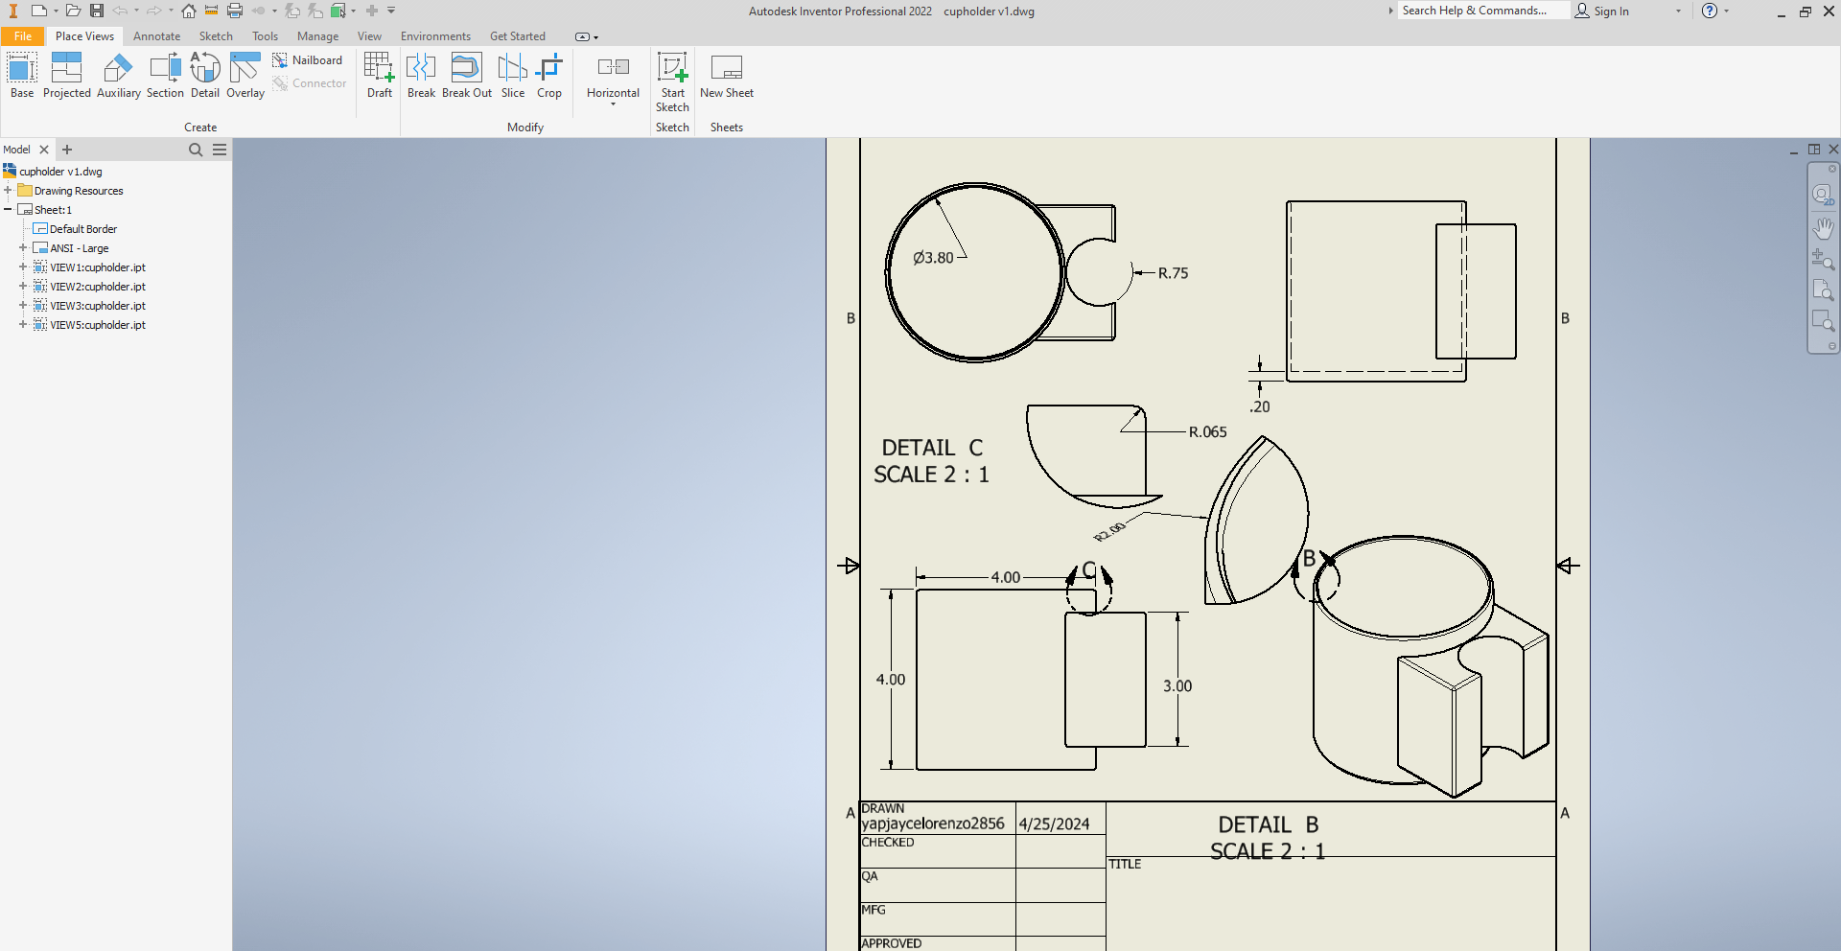Switch to the Tools ribbon tab
This screenshot has width=1841, height=951.
265,36
